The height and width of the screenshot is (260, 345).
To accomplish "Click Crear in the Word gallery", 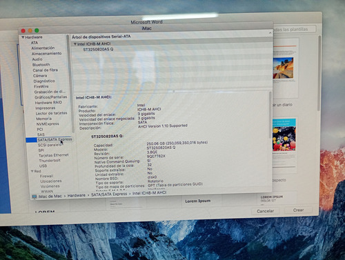I will 299,210.
